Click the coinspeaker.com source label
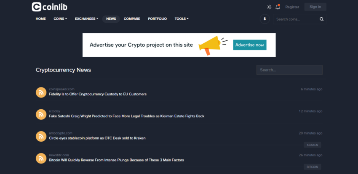Image resolution: width=358 pixels, height=174 pixels. point(61,89)
